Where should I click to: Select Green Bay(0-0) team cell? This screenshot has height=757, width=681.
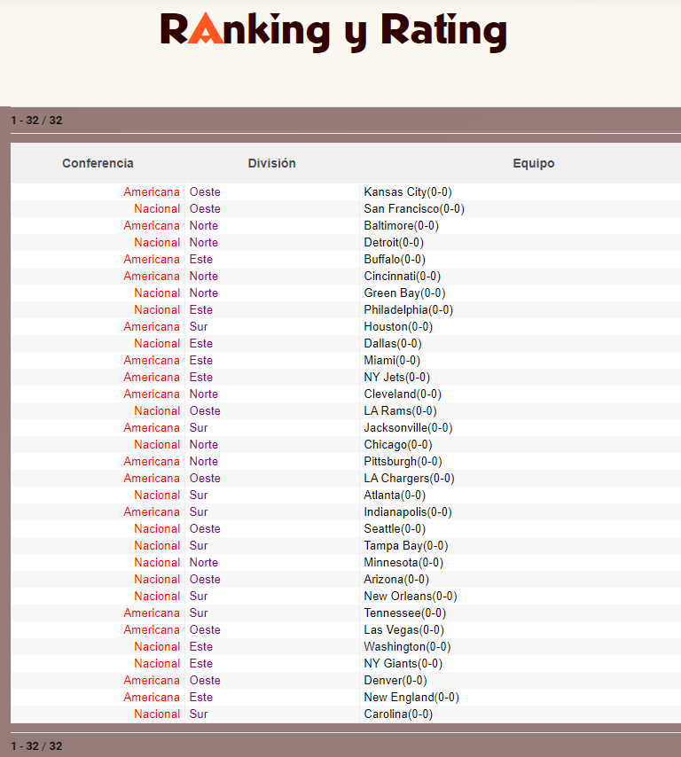pyautogui.click(x=404, y=293)
